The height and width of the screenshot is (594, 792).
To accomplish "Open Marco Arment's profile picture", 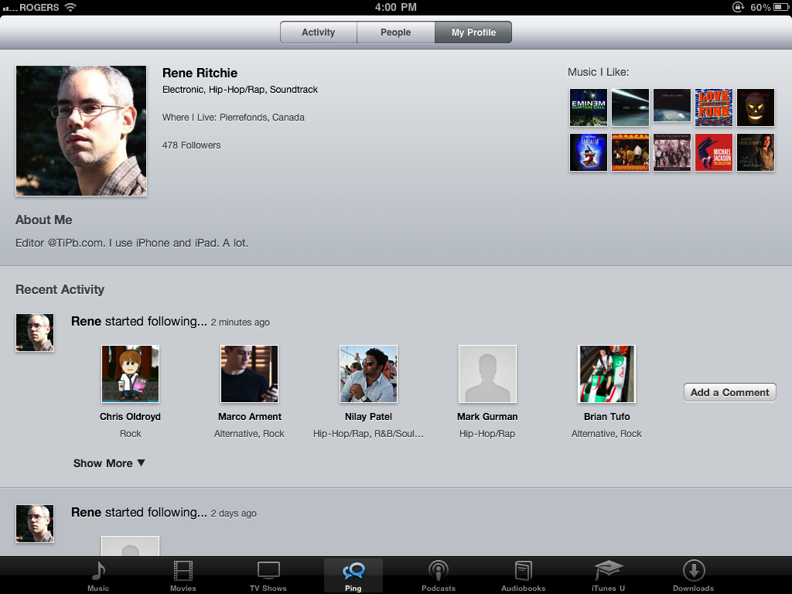I will click(x=250, y=374).
